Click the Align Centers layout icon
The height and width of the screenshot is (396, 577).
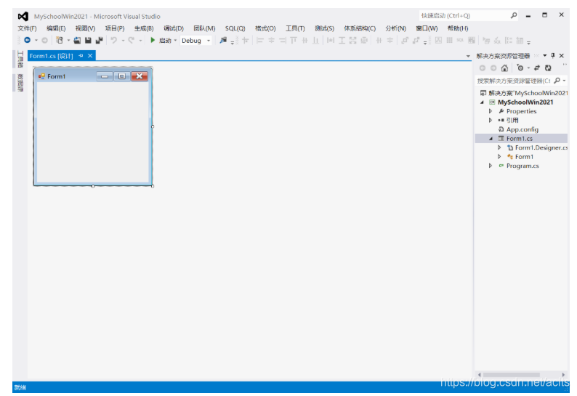[x=271, y=41]
